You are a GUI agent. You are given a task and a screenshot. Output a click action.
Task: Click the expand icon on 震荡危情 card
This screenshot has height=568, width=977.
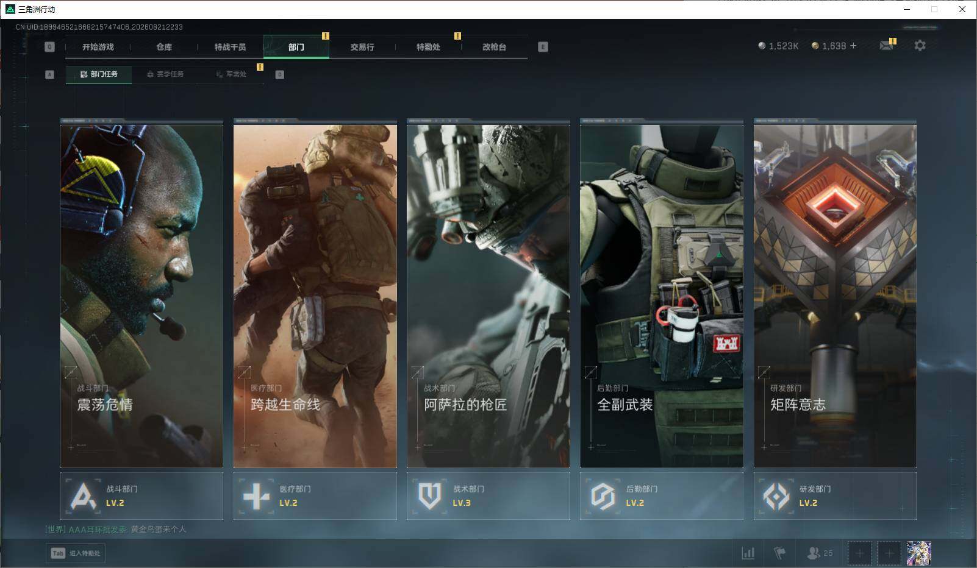tap(71, 372)
